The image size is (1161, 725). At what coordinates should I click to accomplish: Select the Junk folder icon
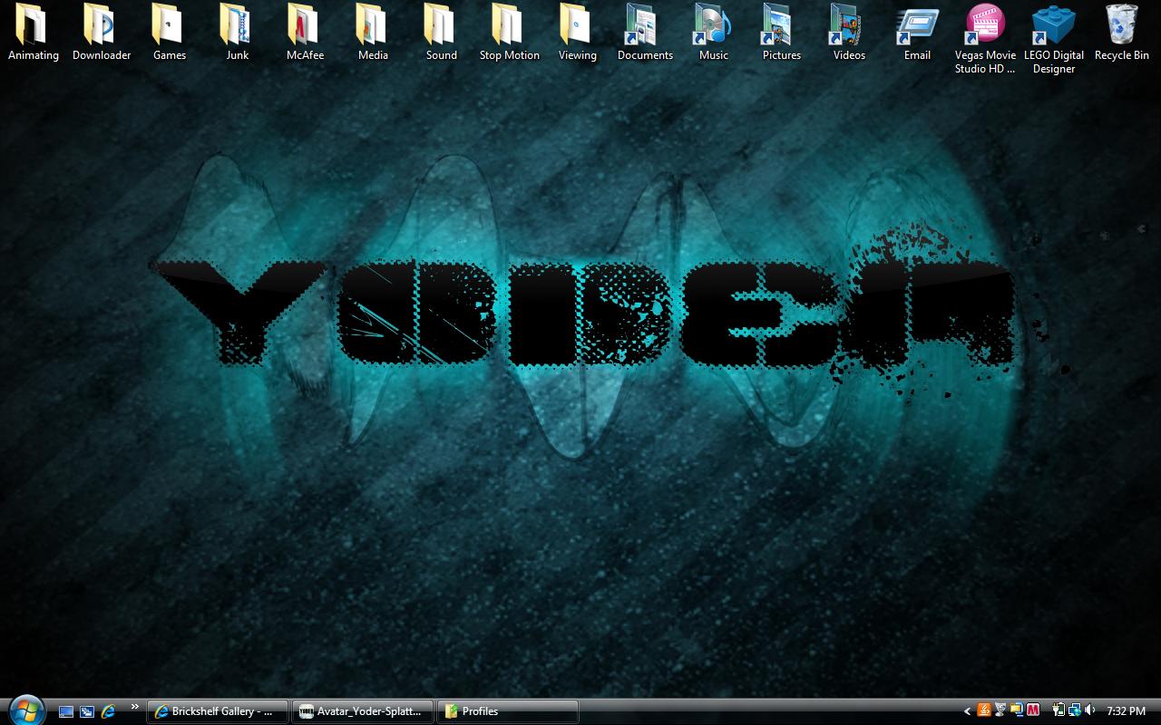(x=238, y=34)
